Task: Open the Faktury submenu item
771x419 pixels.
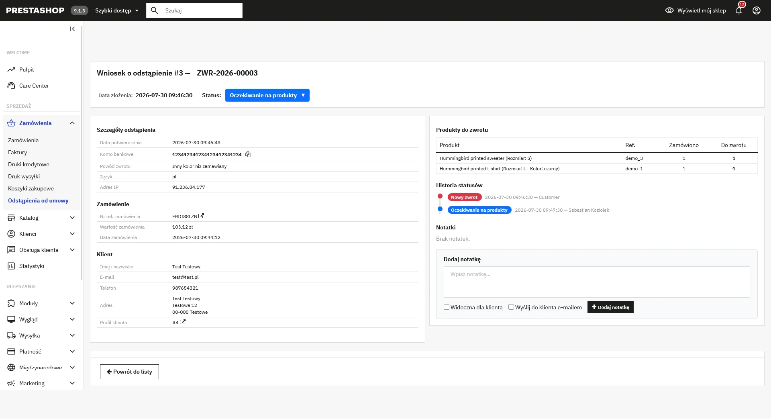Action: tap(18, 152)
